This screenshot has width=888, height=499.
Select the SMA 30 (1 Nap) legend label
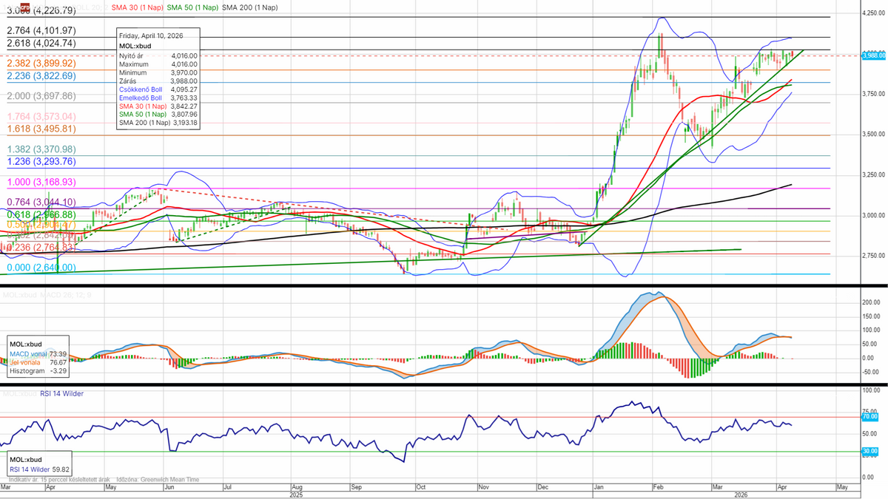tap(136, 7)
